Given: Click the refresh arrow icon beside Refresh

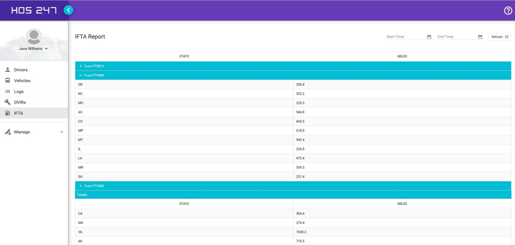Looking at the screenshot, I should [x=506, y=37].
